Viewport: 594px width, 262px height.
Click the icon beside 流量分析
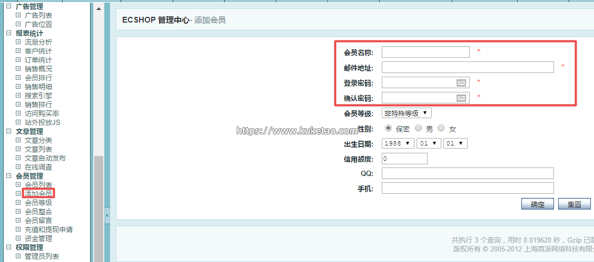tap(18, 43)
